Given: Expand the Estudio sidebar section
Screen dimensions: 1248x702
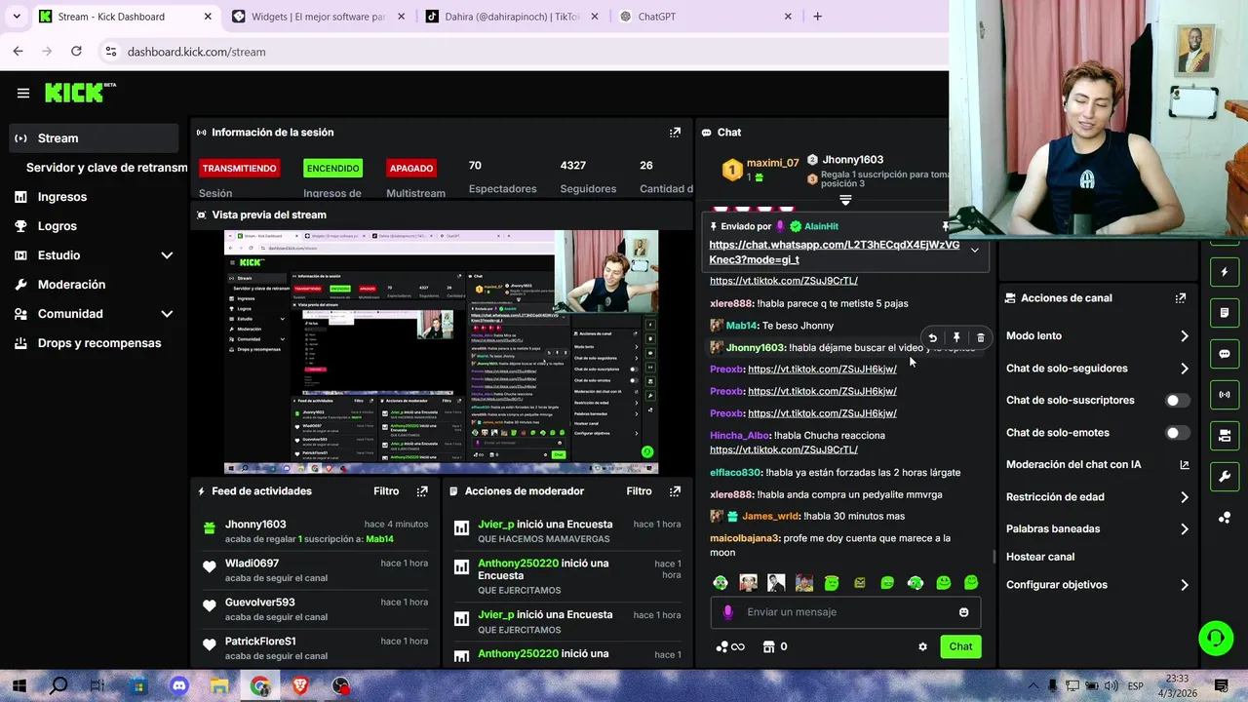Looking at the screenshot, I should pyautogui.click(x=167, y=255).
